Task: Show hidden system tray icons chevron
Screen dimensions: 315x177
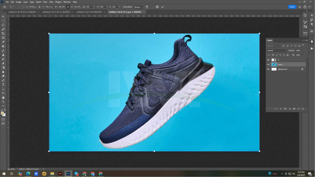Action: (x=282, y=174)
